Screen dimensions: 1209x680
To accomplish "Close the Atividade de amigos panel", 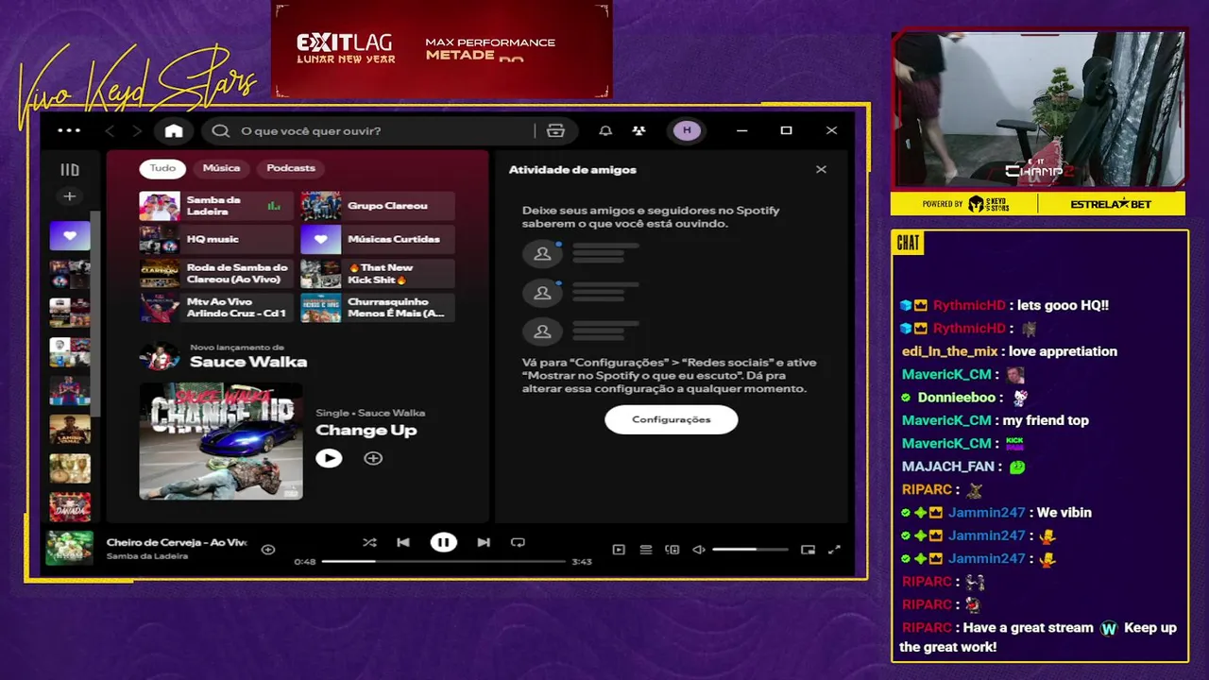I will click(x=821, y=170).
